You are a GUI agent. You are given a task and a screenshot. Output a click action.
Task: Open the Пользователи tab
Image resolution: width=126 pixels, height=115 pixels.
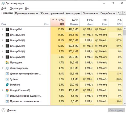pyautogui.click(x=90, y=13)
